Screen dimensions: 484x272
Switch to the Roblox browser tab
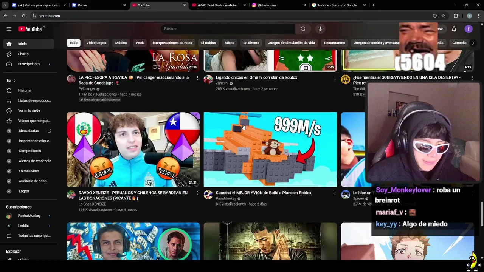tap(99, 5)
